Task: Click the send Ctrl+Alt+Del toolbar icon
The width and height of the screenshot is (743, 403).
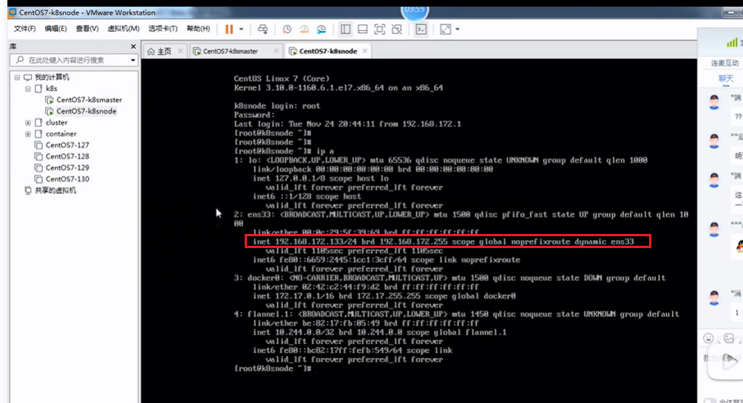Action: coord(262,30)
